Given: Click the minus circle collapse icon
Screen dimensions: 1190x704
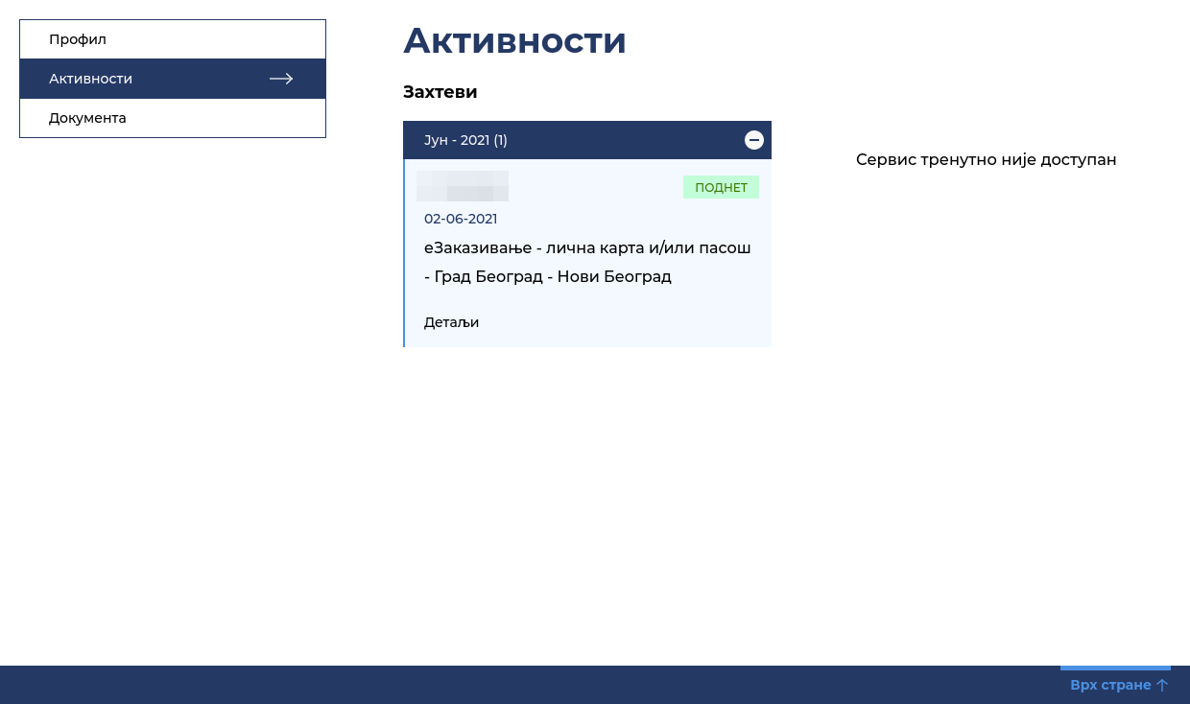Looking at the screenshot, I should pyautogui.click(x=754, y=140).
